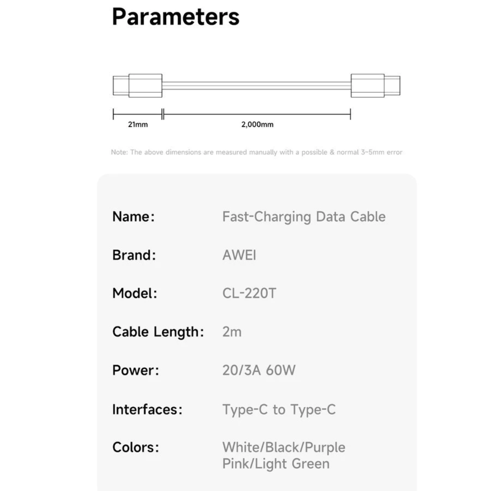The width and height of the screenshot is (491, 491).
Task: Select the Type-C to Type-C text
Action: [x=279, y=410]
